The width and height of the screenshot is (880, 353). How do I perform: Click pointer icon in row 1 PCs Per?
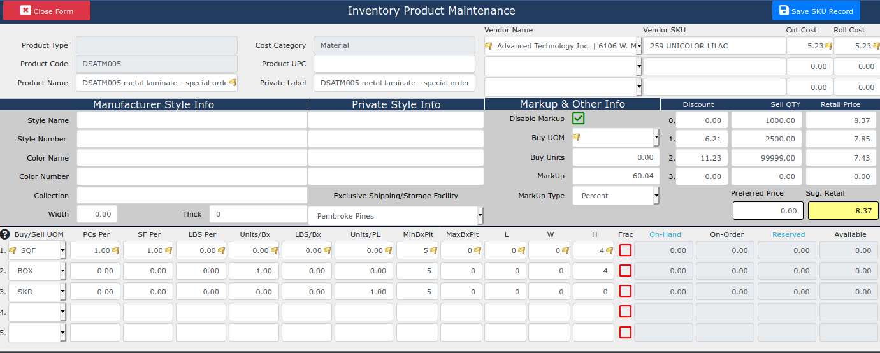point(116,250)
